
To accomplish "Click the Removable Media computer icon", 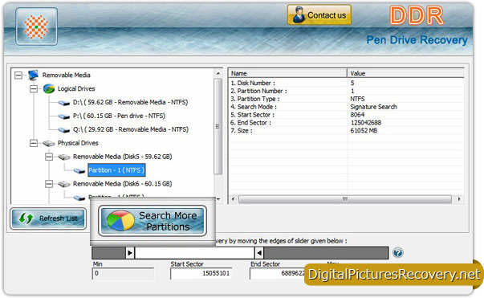I will coord(34,75).
